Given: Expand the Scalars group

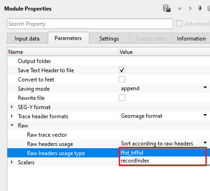Looking at the screenshot, I should coord(12,162).
